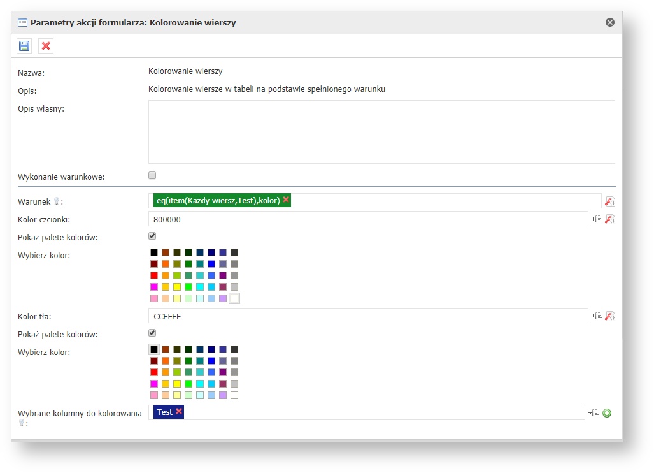Click the save floppy disk icon

coord(24,46)
